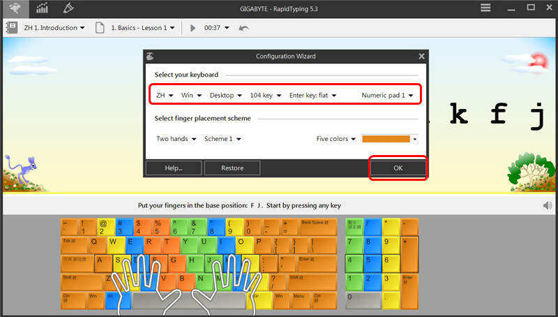558x317 pixels.
Task: Open the Two hands dropdown
Action: pos(176,139)
